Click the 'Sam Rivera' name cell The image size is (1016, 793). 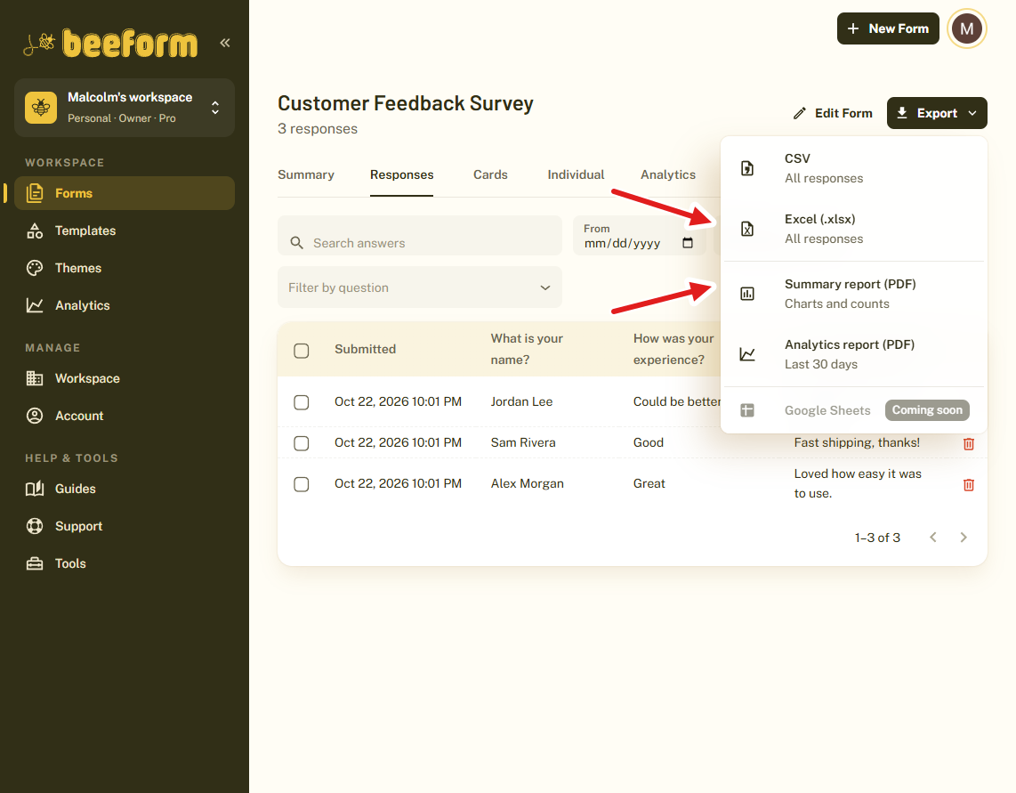coord(523,443)
